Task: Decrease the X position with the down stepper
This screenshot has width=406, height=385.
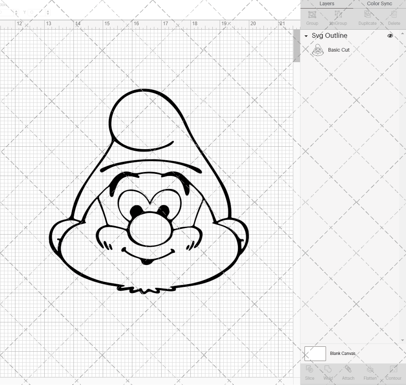Action: tap(16, 14)
